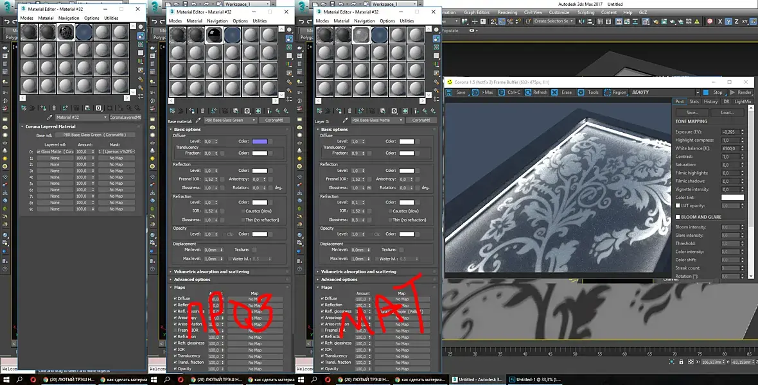Screen dimensions: 758x385
Task: Open the Rendering menu in 3ds Max
Action: coord(507,13)
